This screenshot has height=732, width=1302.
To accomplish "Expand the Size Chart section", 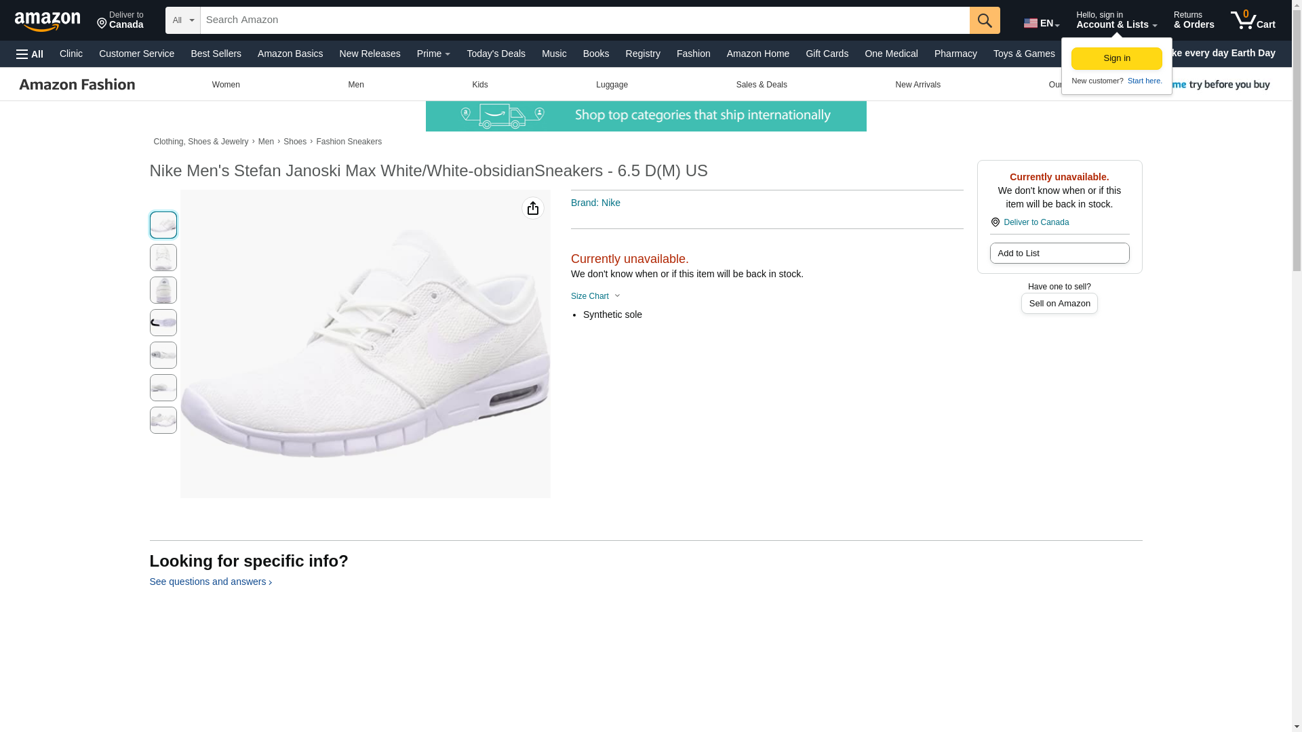I will [x=595, y=296].
